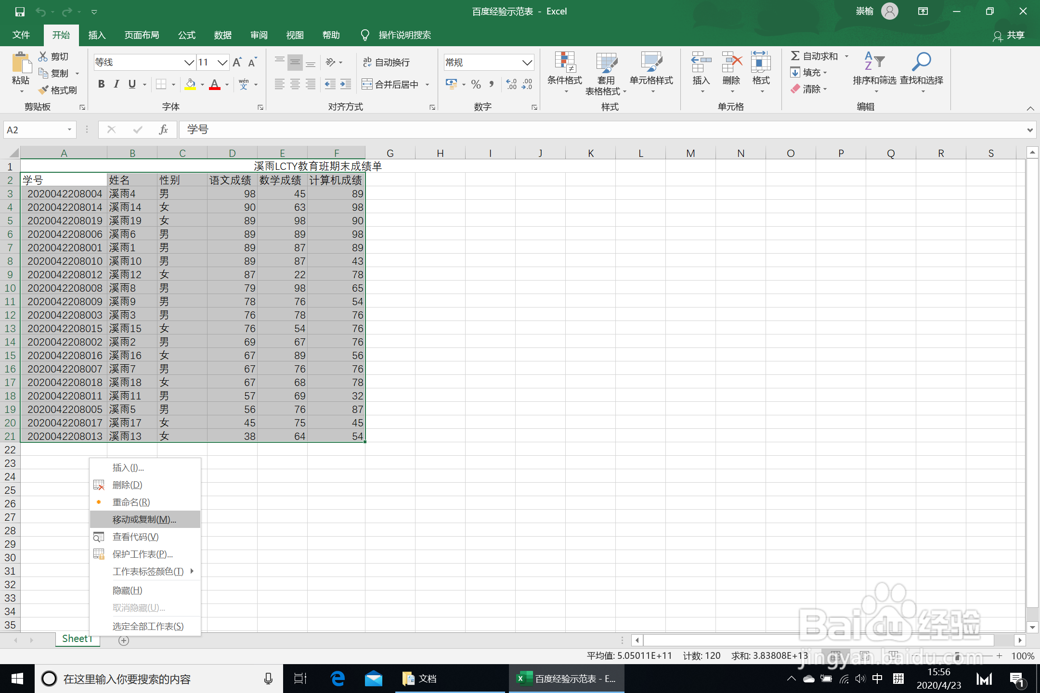Image resolution: width=1040 pixels, height=693 pixels.
Task: Click the Increase Decimal icon
Action: pos(511,85)
